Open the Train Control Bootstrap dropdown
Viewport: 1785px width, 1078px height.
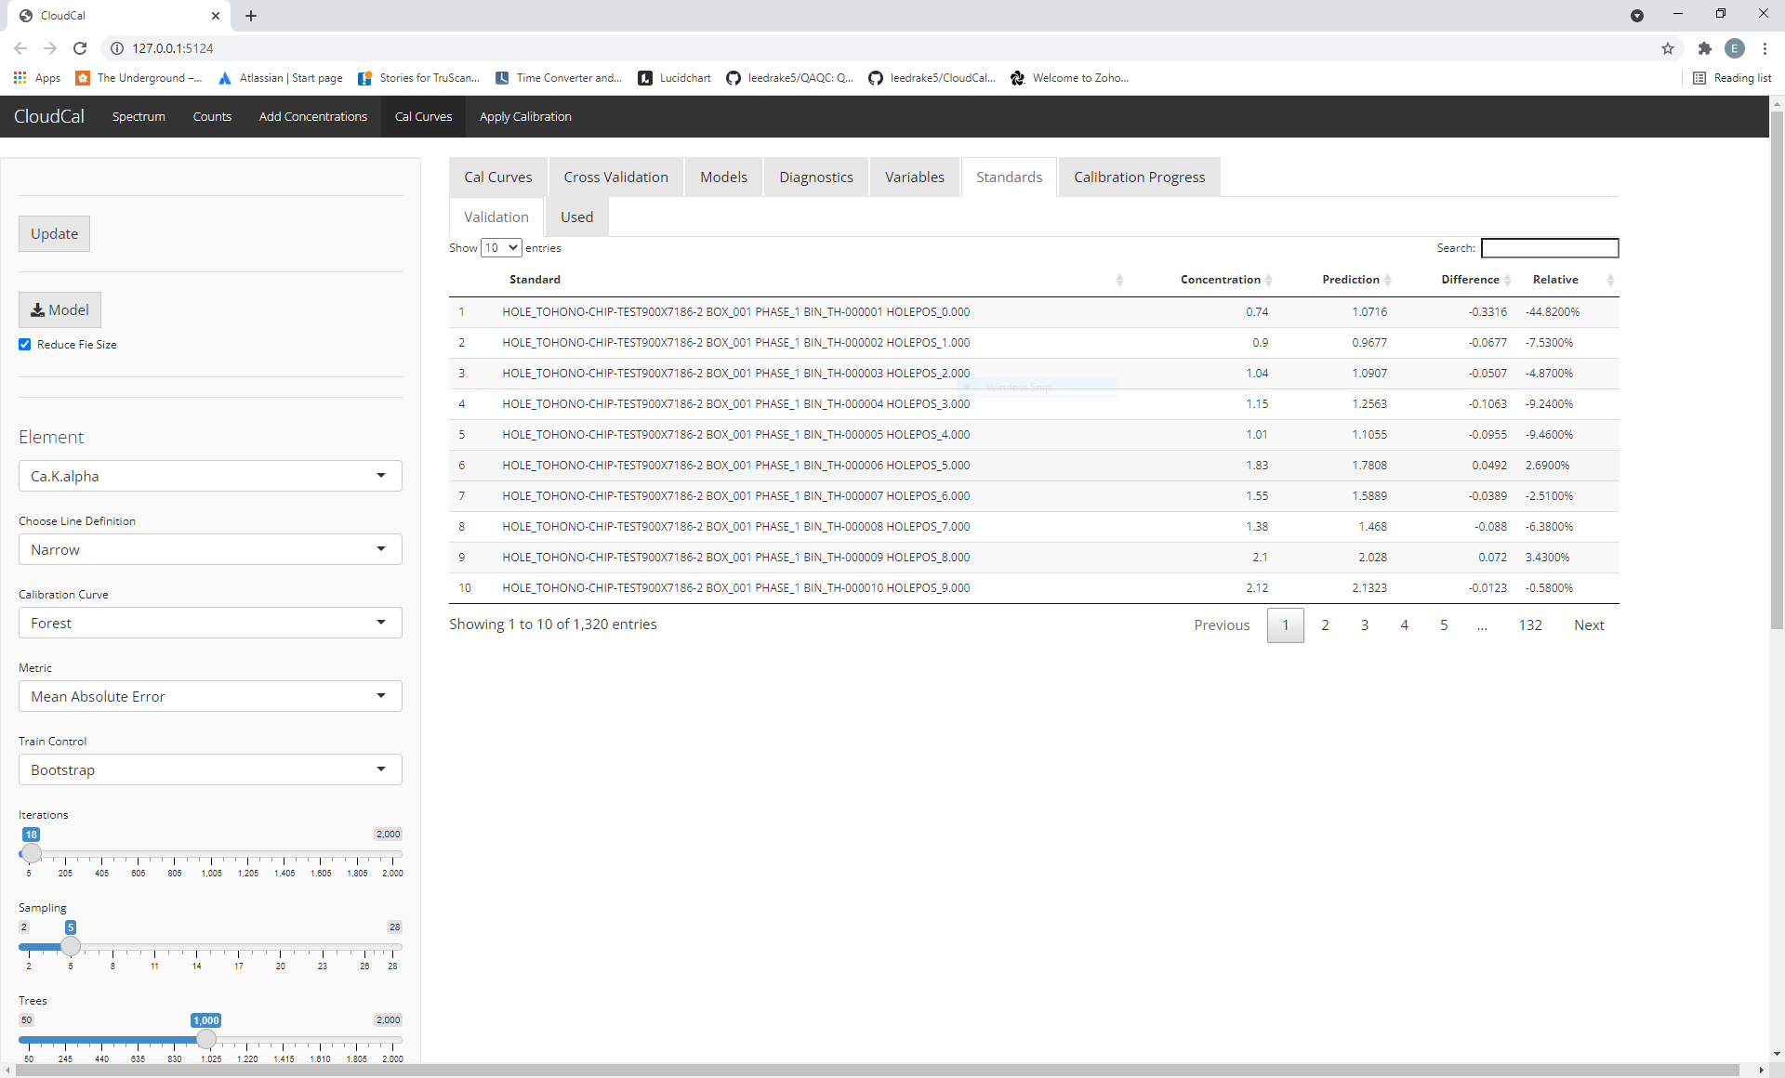210,769
